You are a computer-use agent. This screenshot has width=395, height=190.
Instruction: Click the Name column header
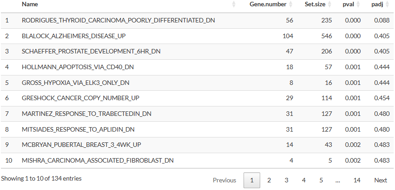point(30,4)
